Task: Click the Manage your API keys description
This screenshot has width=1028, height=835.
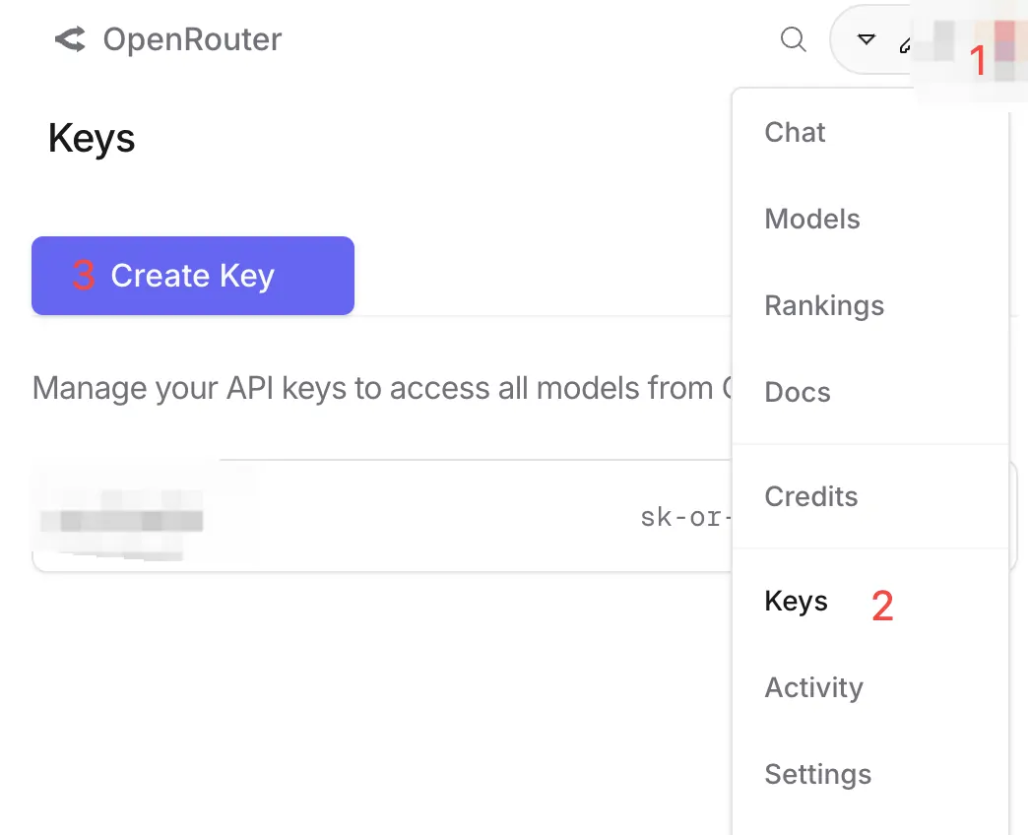Action: click(x=382, y=388)
